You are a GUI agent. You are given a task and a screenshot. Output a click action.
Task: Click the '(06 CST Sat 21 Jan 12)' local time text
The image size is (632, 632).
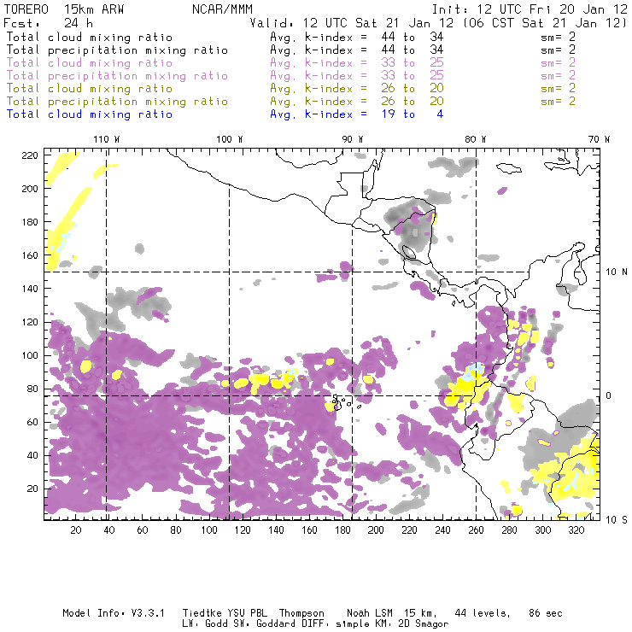(x=545, y=23)
